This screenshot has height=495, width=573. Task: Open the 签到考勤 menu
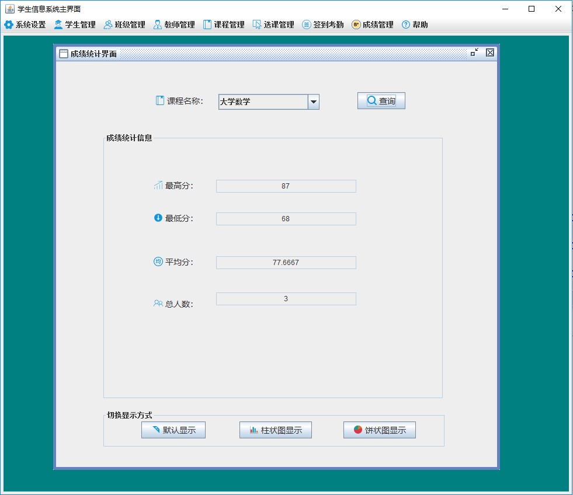[x=323, y=25]
